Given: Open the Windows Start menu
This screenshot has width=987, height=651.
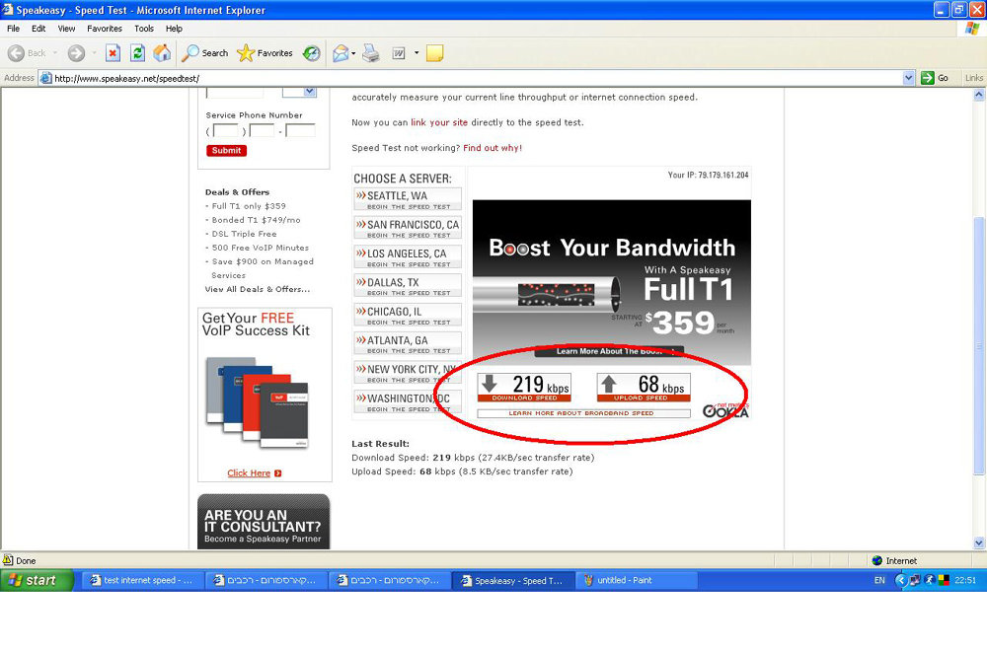Looking at the screenshot, I should point(38,581).
